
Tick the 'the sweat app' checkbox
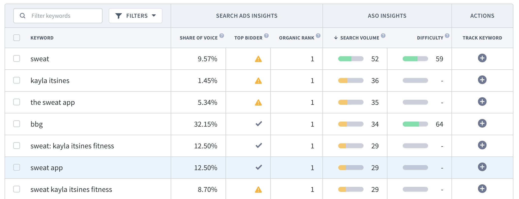coord(17,102)
